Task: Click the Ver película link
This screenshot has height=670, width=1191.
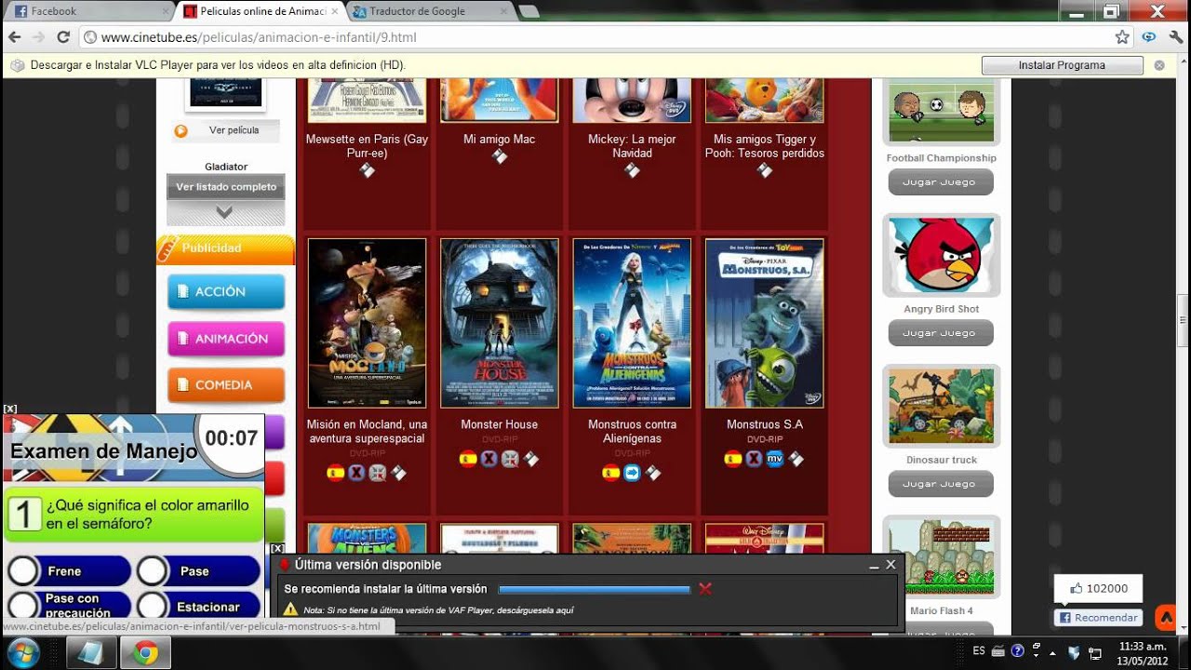Action: tap(234, 130)
